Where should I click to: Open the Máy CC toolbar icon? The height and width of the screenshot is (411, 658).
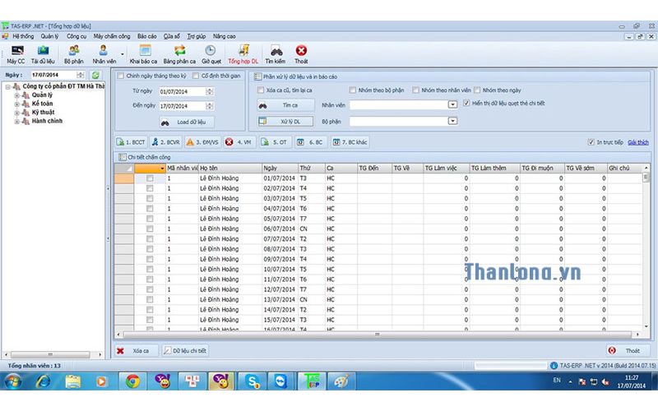tap(16, 54)
